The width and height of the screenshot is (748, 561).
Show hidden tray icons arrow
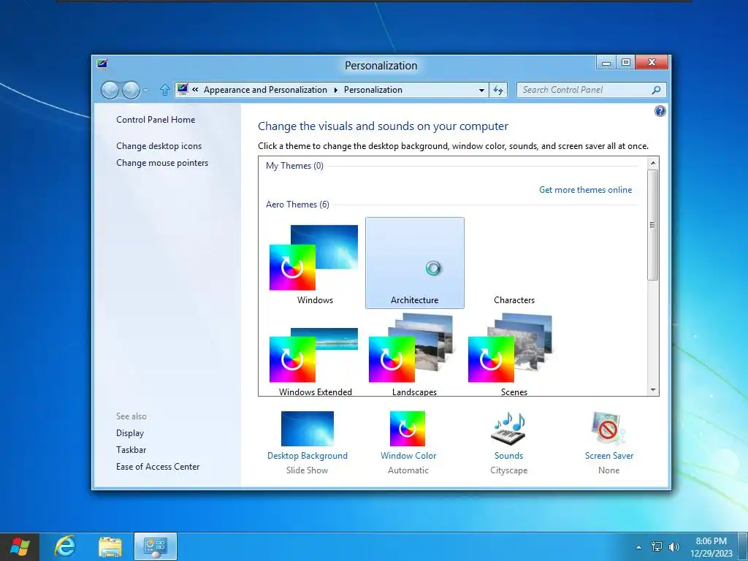click(x=638, y=547)
